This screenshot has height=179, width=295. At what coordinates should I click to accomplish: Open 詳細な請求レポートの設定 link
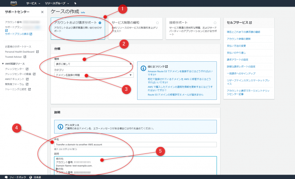tap(241, 67)
